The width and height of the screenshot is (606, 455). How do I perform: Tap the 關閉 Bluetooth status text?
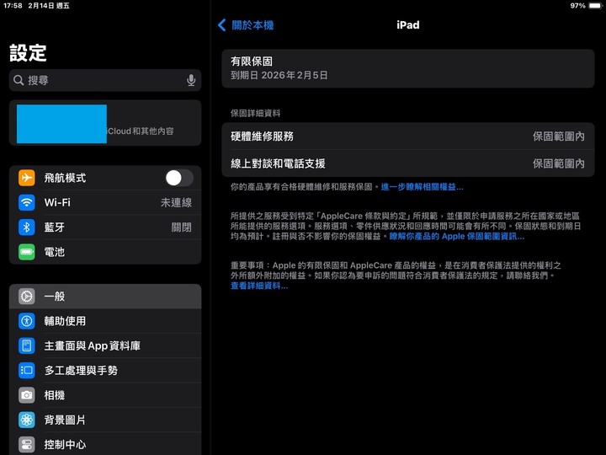tap(181, 227)
